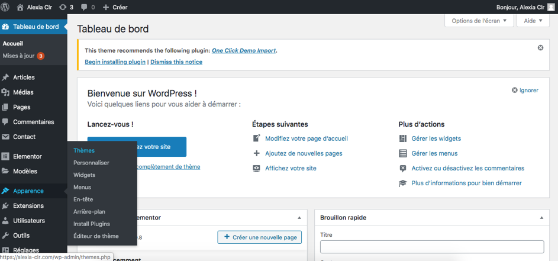
Task: Click the Tableau de bord gauge icon
Action: tap(5, 27)
